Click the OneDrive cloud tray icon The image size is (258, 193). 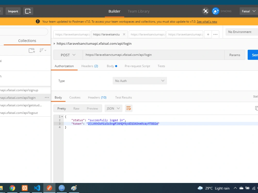(241, 188)
